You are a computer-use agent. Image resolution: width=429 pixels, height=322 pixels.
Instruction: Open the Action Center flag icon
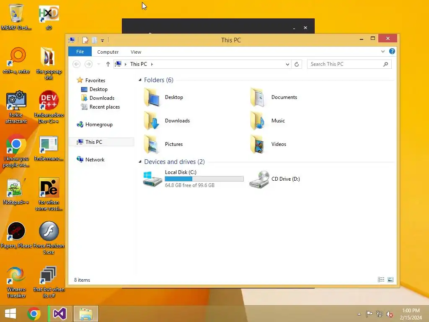(x=369, y=314)
